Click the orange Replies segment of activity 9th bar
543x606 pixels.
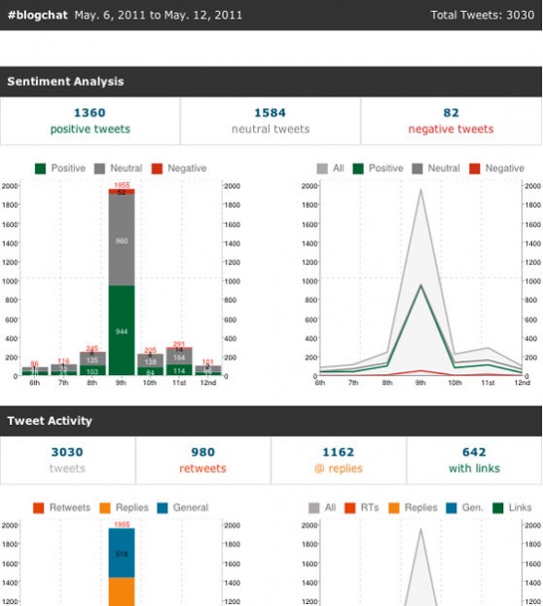tap(122, 591)
